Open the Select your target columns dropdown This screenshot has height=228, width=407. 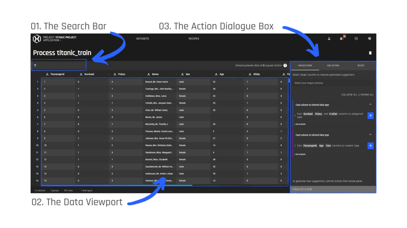[x=333, y=83]
